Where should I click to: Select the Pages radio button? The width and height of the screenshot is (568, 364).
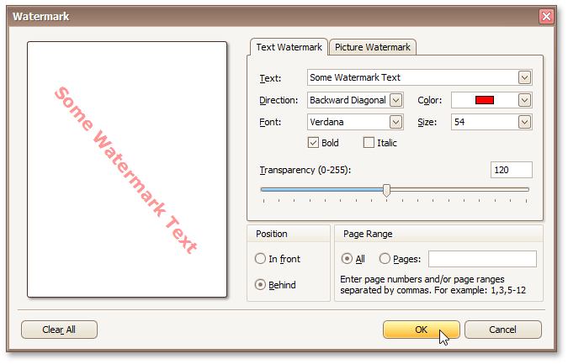click(x=385, y=259)
